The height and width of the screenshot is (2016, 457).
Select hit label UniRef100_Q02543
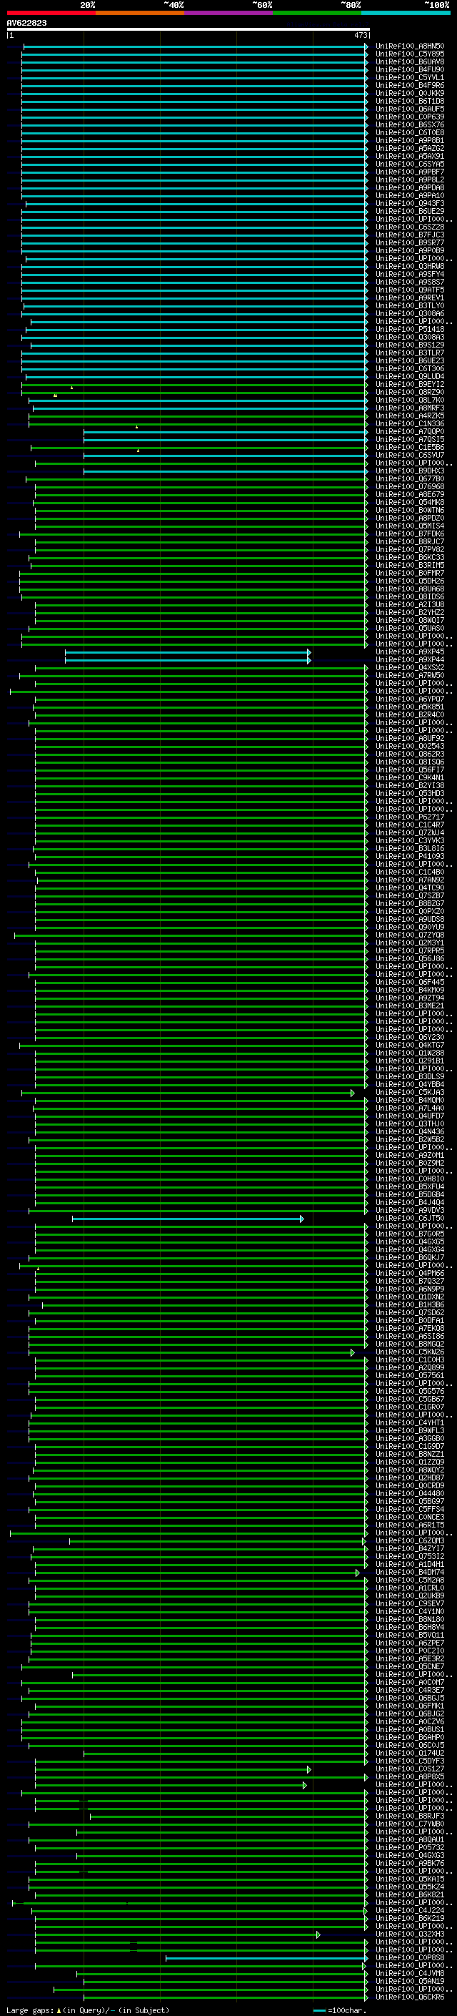click(x=409, y=746)
